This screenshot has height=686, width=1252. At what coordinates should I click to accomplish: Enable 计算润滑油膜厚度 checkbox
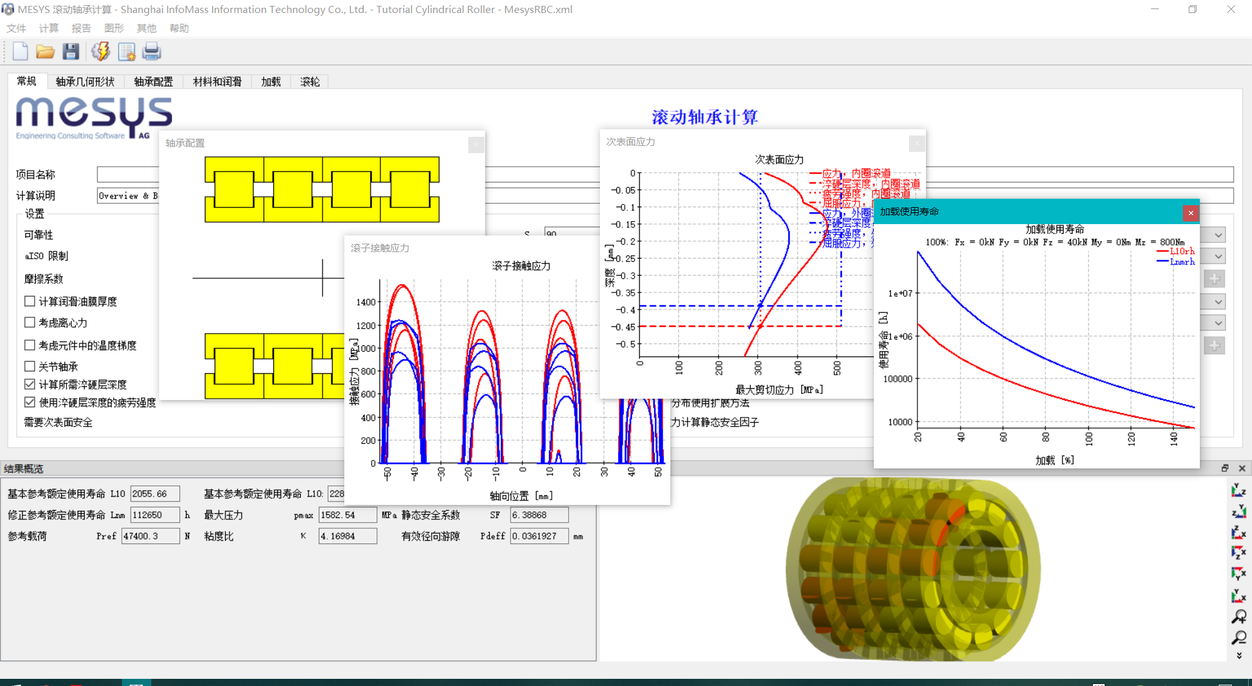[x=29, y=301]
